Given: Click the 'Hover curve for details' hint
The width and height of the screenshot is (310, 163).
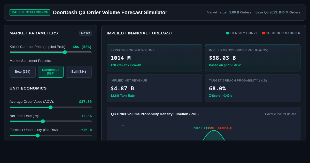Looking at the screenshot, I should (281, 114).
